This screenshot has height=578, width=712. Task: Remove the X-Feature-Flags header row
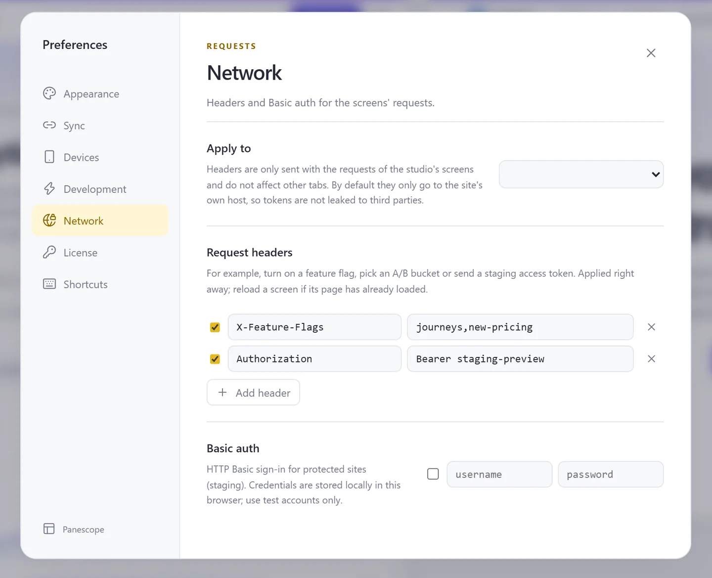tap(651, 327)
